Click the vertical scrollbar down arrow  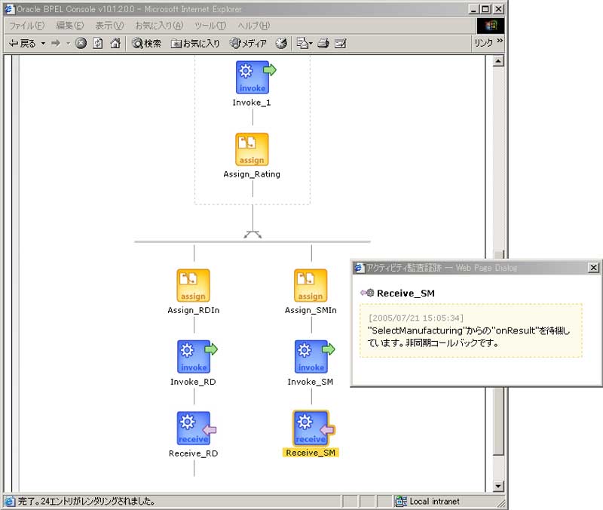pyautogui.click(x=498, y=486)
